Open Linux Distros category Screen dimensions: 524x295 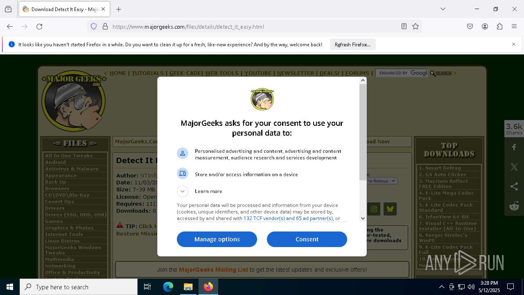(x=62, y=241)
